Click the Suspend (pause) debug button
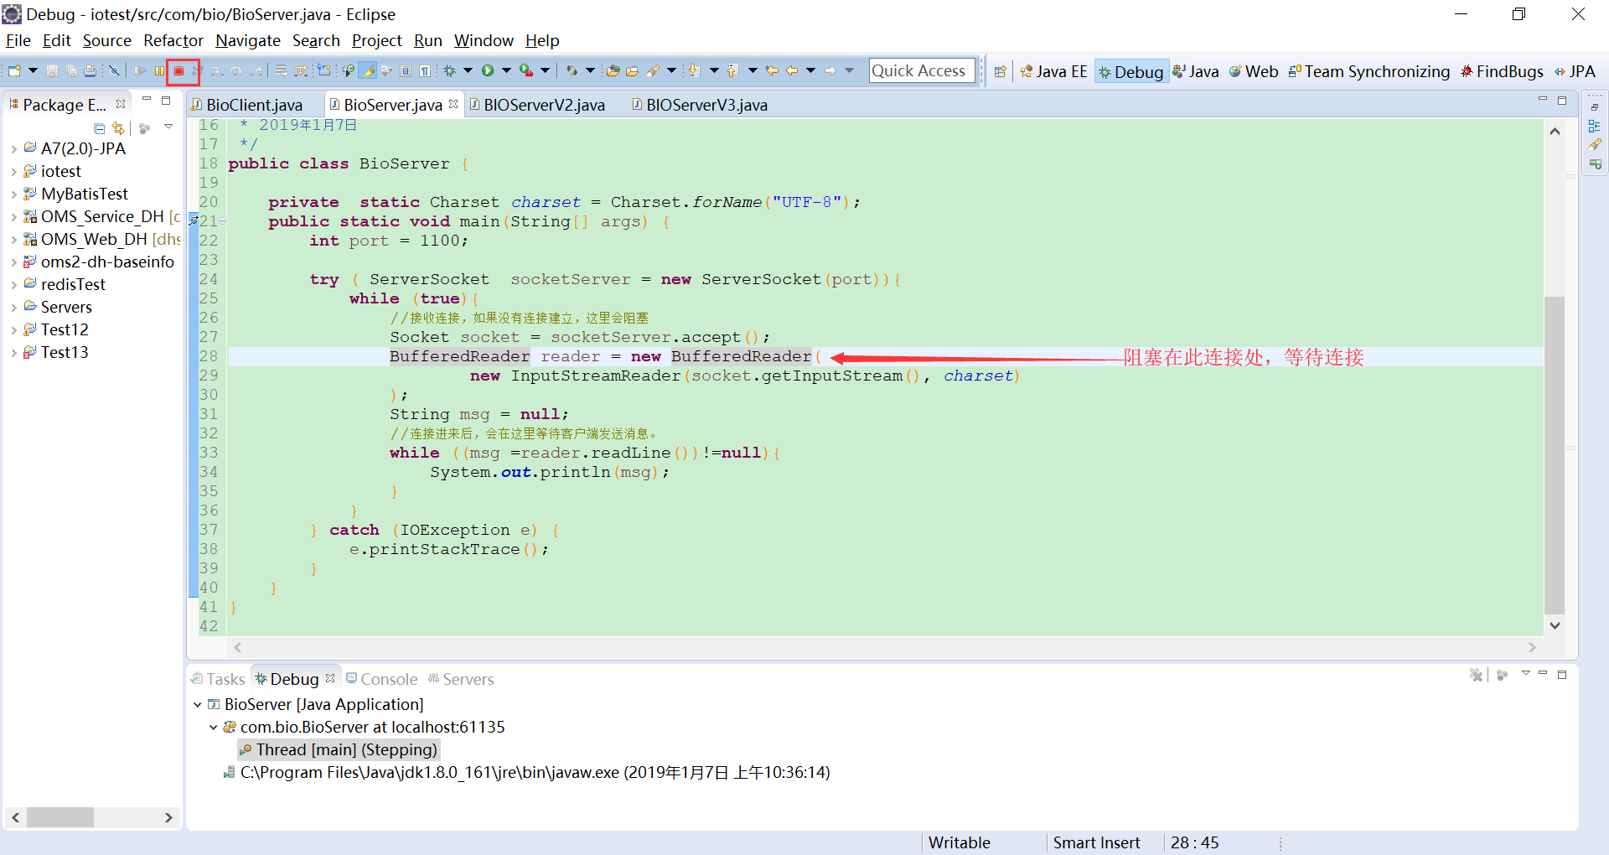This screenshot has width=1609, height=855. pos(159,71)
